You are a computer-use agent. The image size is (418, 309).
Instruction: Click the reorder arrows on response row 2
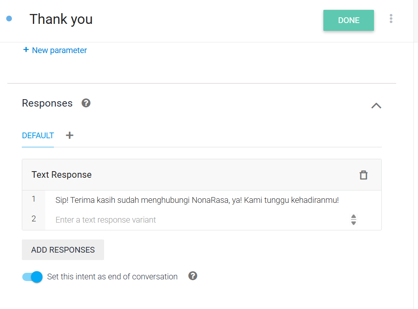(x=353, y=220)
